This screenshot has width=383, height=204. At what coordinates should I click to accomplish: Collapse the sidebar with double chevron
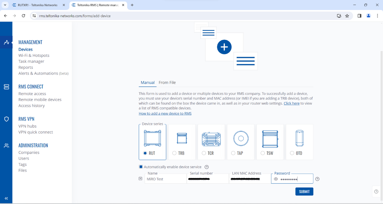[x=6, y=198]
